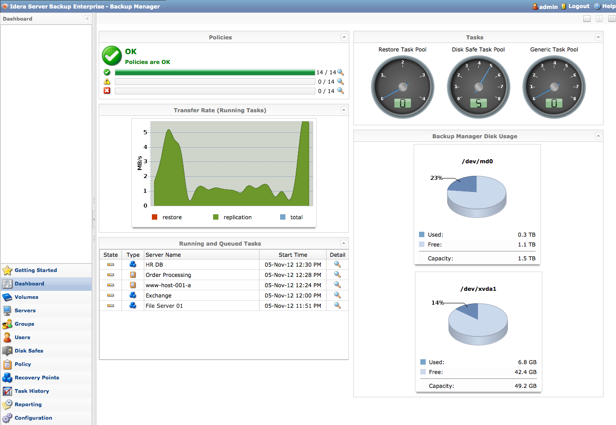616x425 pixels.
Task: Switch to two-column dashboard layout
Action: (x=599, y=19)
